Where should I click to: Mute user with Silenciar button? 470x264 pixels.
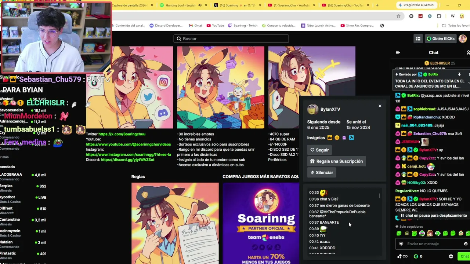[x=322, y=173]
